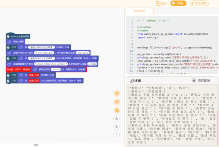Edit the stop_words variable name field
219x147 pixels.
pyautogui.click(x=83, y=53)
